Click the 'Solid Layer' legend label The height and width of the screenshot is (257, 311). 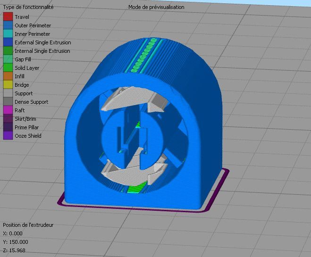[x=27, y=68]
